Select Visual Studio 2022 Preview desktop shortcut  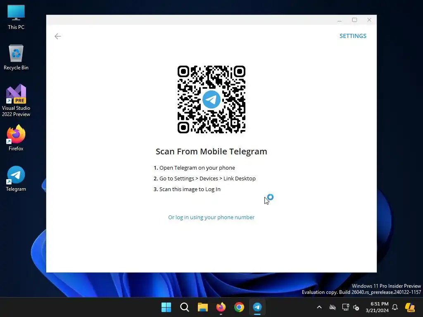16,100
